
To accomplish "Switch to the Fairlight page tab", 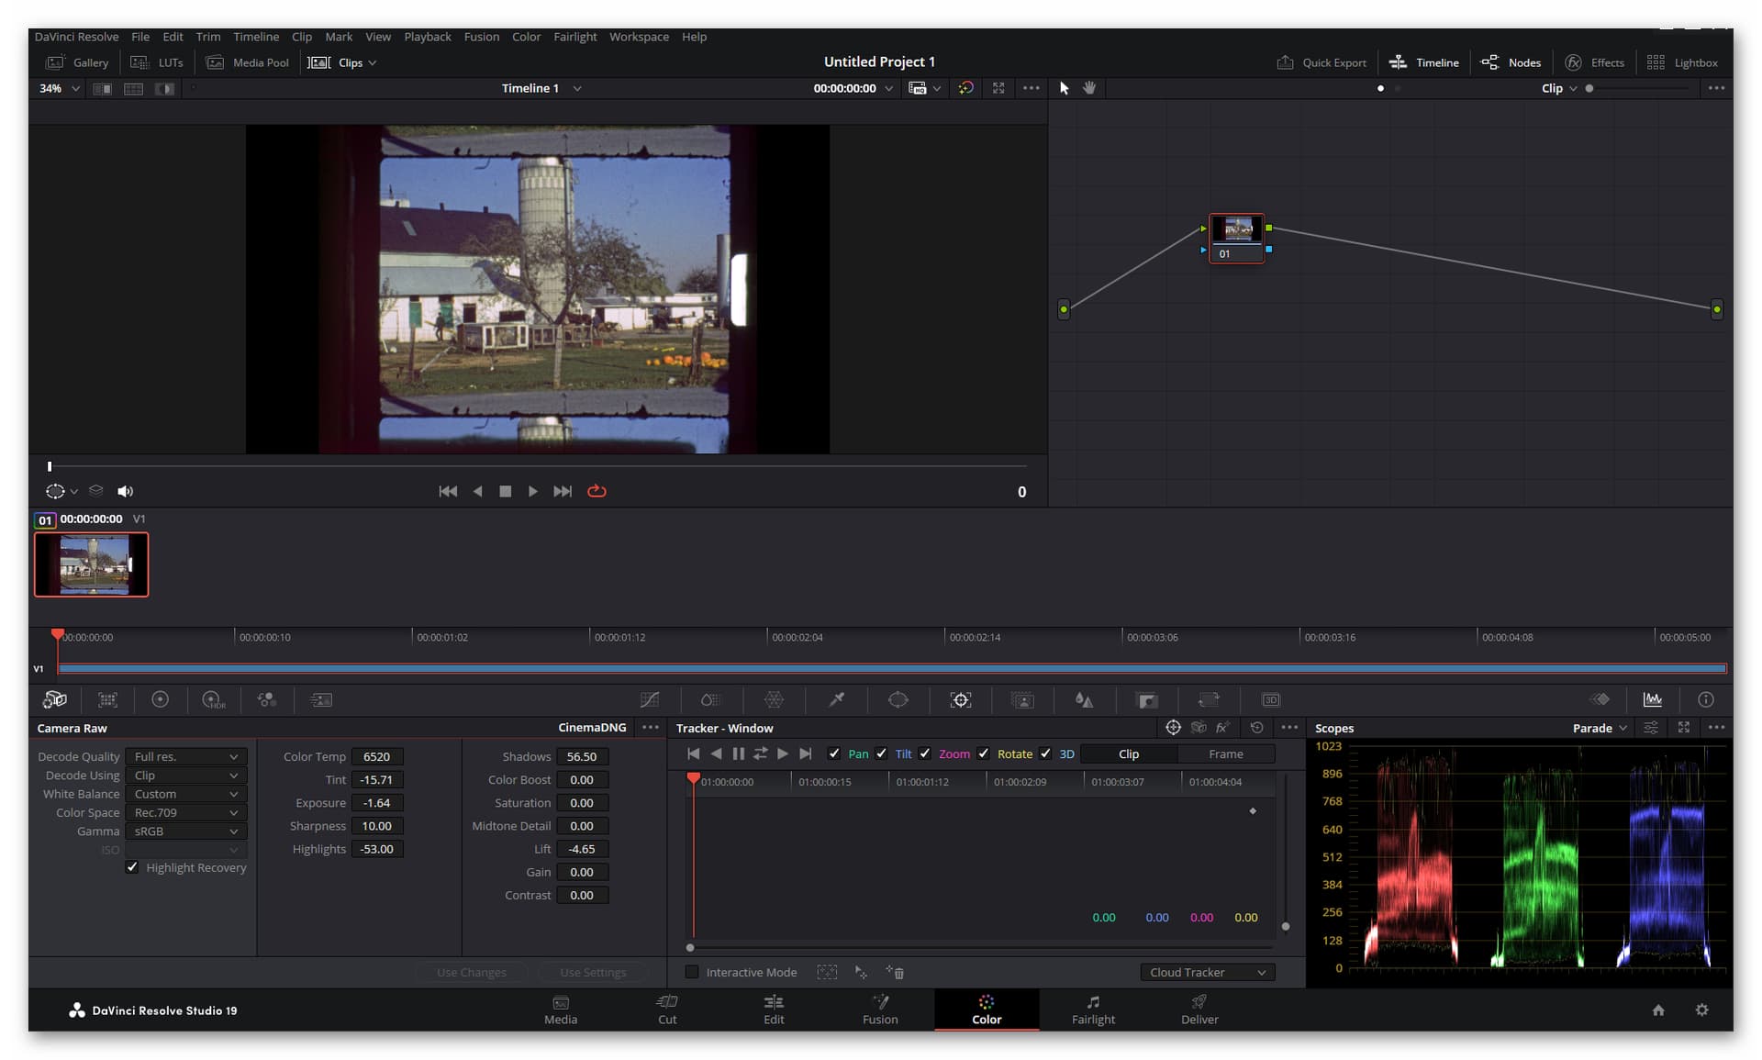I will pyautogui.click(x=1093, y=1010).
